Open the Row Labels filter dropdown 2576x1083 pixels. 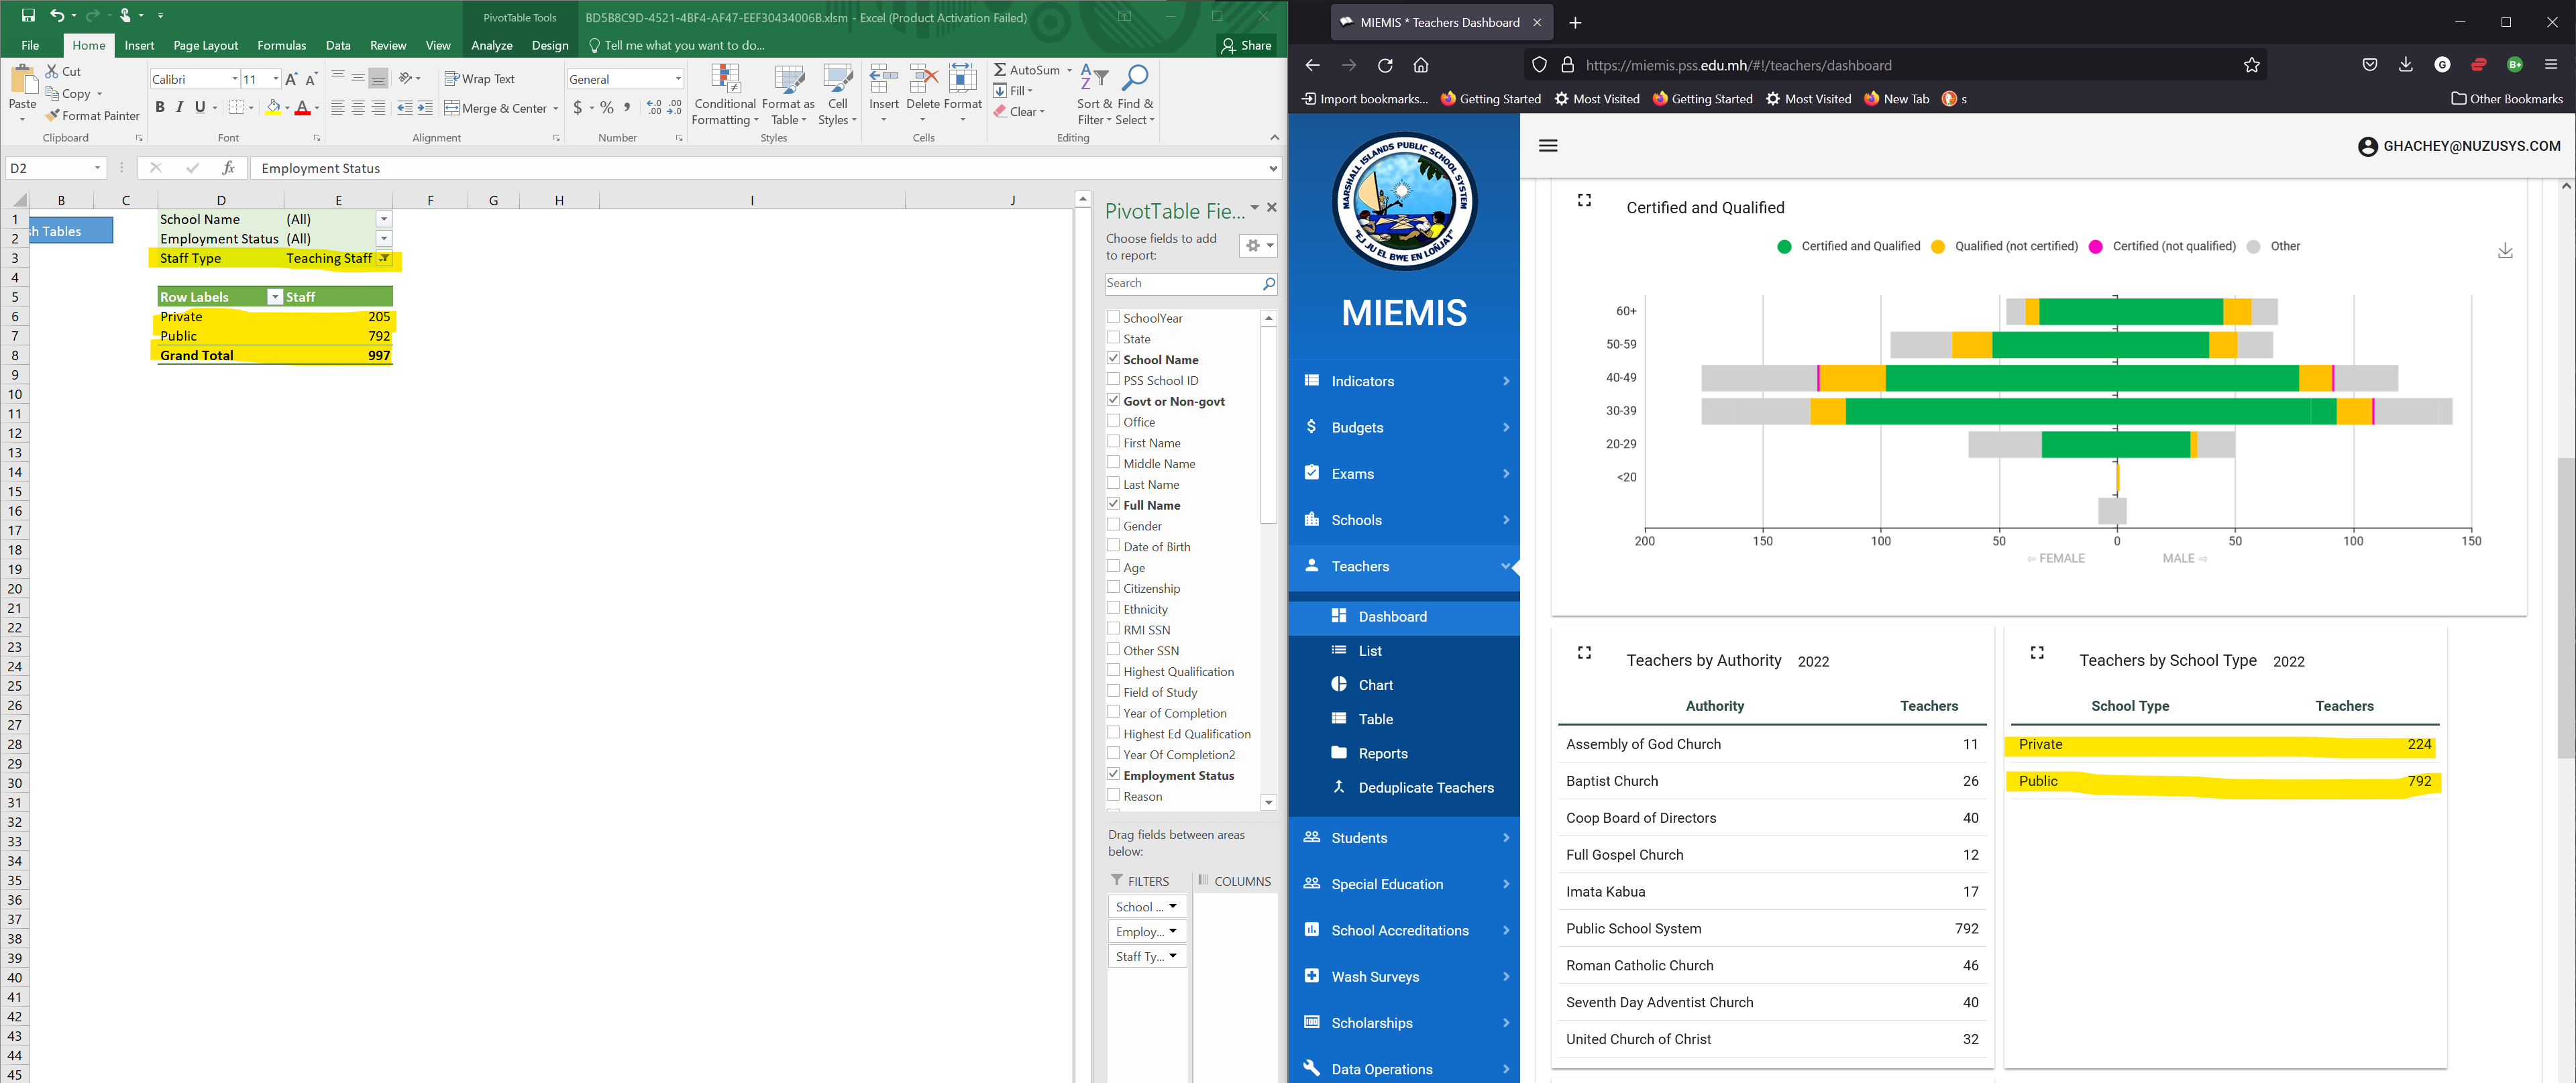point(274,297)
